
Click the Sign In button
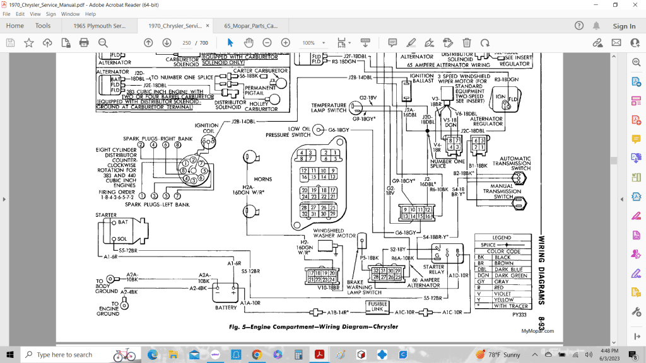[x=624, y=26]
